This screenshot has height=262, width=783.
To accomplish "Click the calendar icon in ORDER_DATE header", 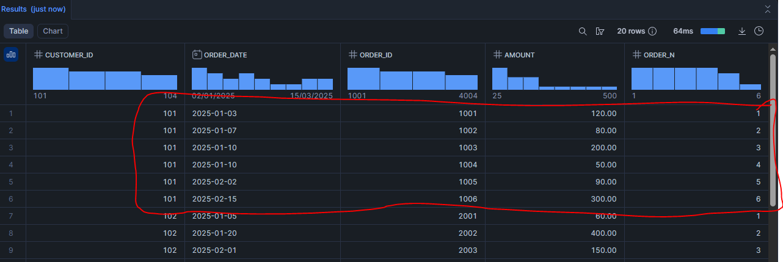I will click(x=197, y=55).
